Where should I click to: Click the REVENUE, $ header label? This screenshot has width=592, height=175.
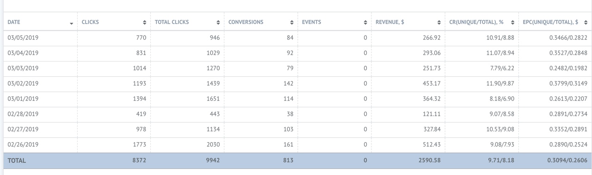coord(389,22)
